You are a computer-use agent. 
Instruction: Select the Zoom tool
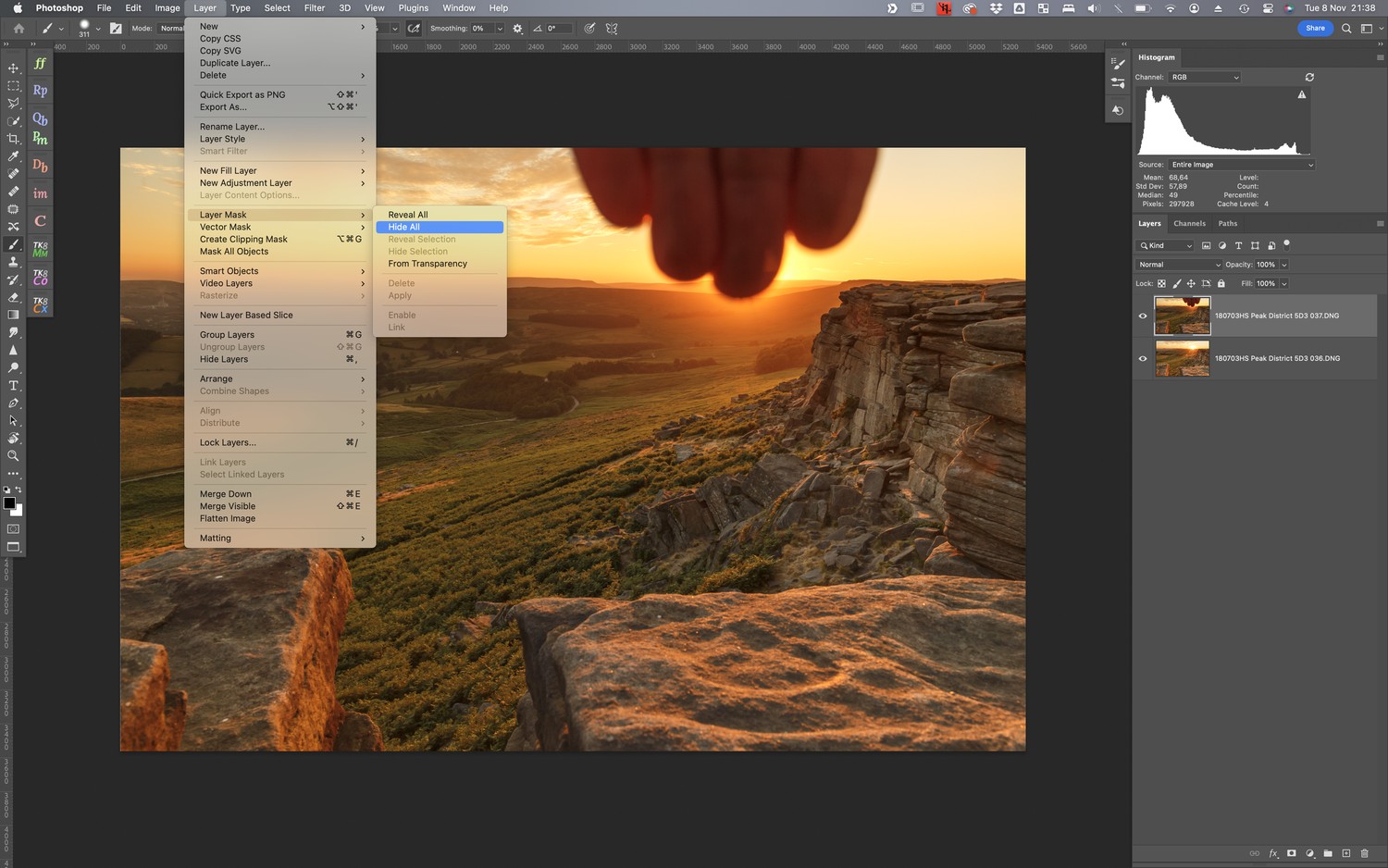click(13, 456)
